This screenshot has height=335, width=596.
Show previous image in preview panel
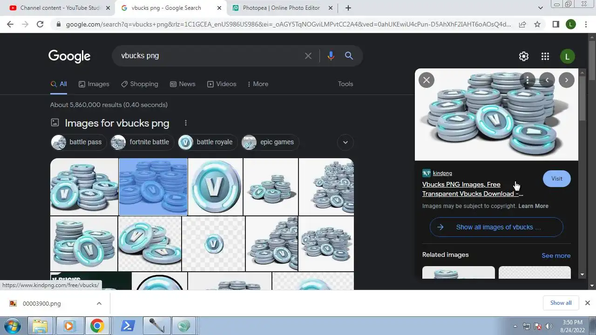pyautogui.click(x=547, y=80)
